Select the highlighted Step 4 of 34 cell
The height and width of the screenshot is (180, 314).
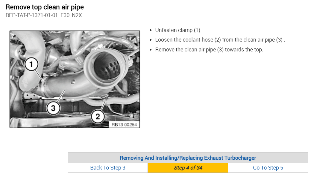[x=188, y=168]
